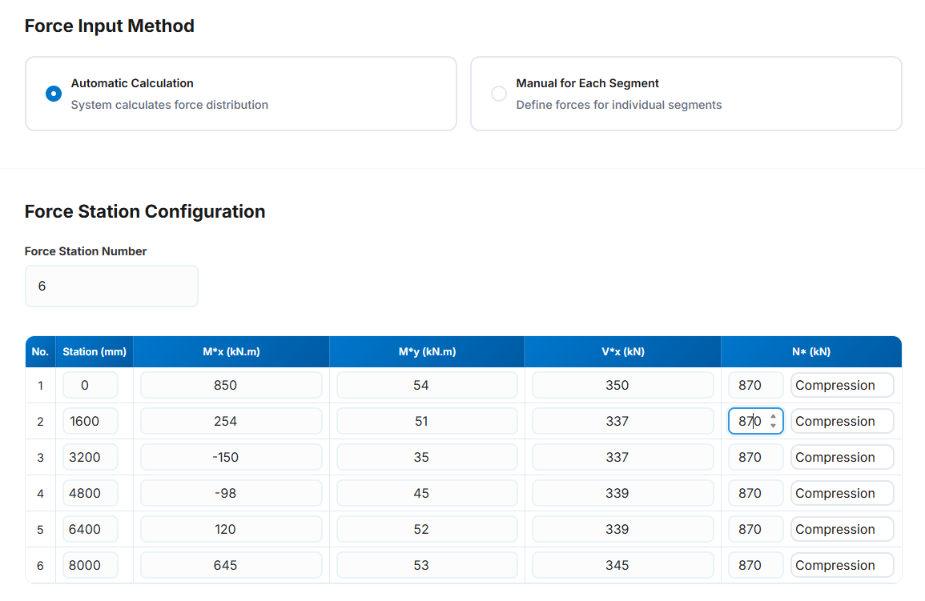
Task: Open Compression dropdown in row 1
Action: pos(842,385)
